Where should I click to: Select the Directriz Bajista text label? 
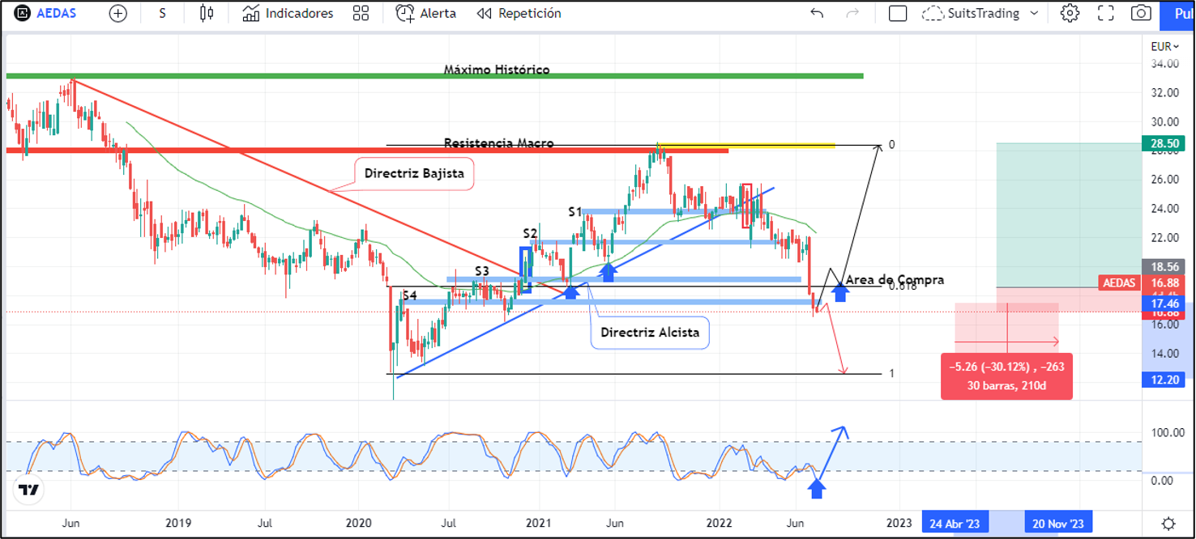413,173
